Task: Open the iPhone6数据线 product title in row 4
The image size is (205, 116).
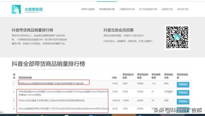Action: tap(63, 109)
